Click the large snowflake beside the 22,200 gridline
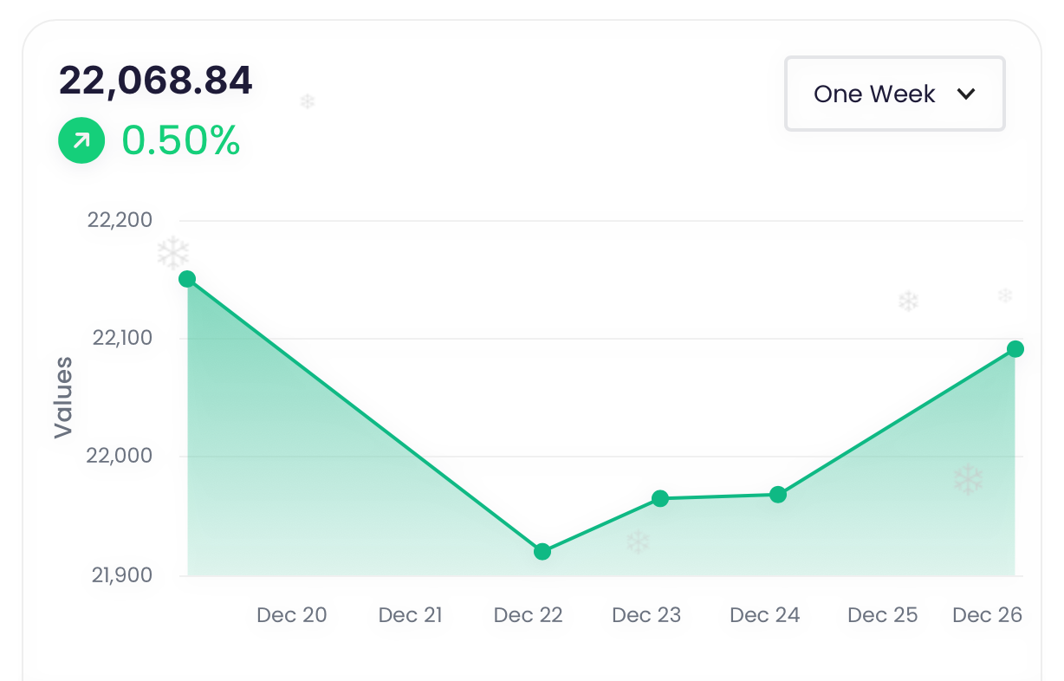The height and width of the screenshot is (681, 1064). [173, 254]
